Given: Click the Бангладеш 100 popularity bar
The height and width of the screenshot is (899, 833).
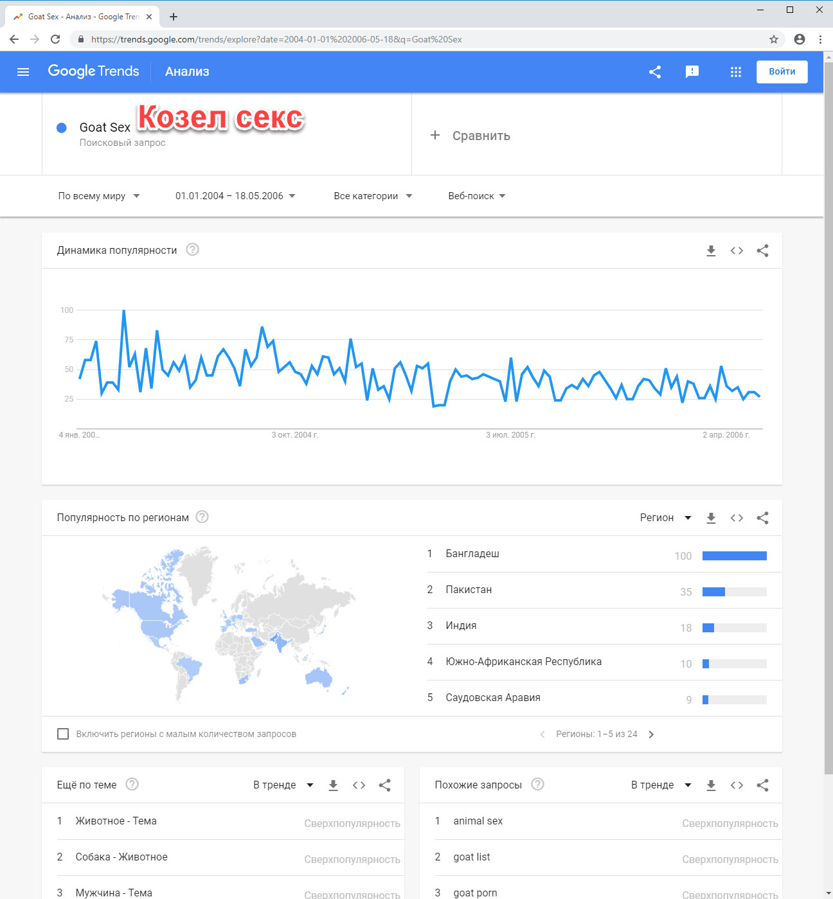Looking at the screenshot, I should [x=735, y=556].
